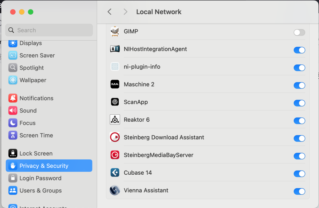This screenshot has width=319, height=208.
Task: Click the Focus moon icon
Action: pyautogui.click(x=13, y=123)
